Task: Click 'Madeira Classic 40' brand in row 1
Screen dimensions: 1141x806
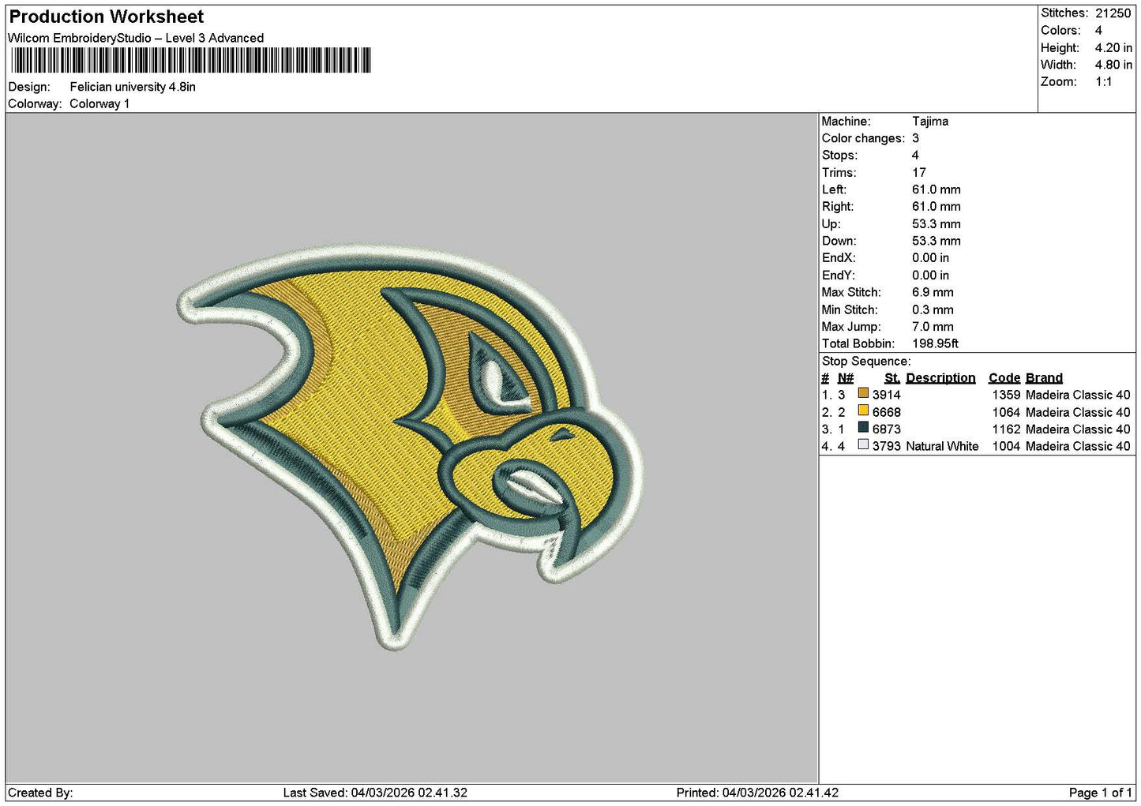Action: coord(1078,395)
